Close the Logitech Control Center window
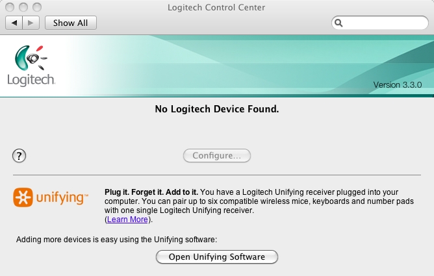 10,7
